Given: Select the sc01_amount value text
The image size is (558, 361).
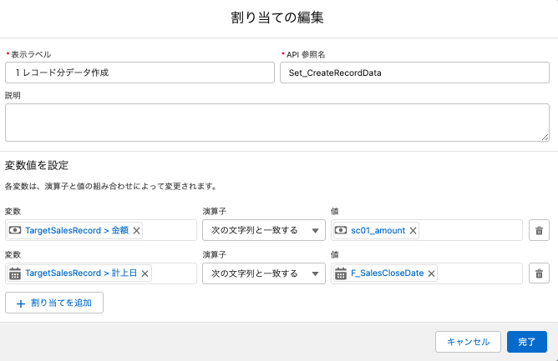Looking at the screenshot, I should pyautogui.click(x=378, y=231).
